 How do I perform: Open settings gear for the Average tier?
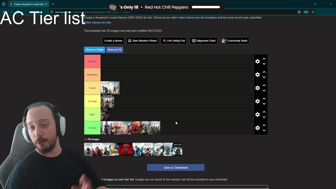258,101
